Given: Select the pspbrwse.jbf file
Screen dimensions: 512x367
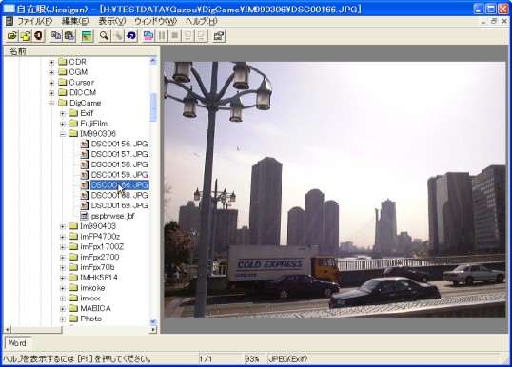Looking at the screenshot, I should pyautogui.click(x=112, y=216).
